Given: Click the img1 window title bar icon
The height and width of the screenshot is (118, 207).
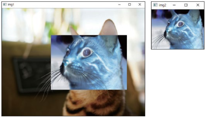Looking at the screenshot, I should pos(5,5).
